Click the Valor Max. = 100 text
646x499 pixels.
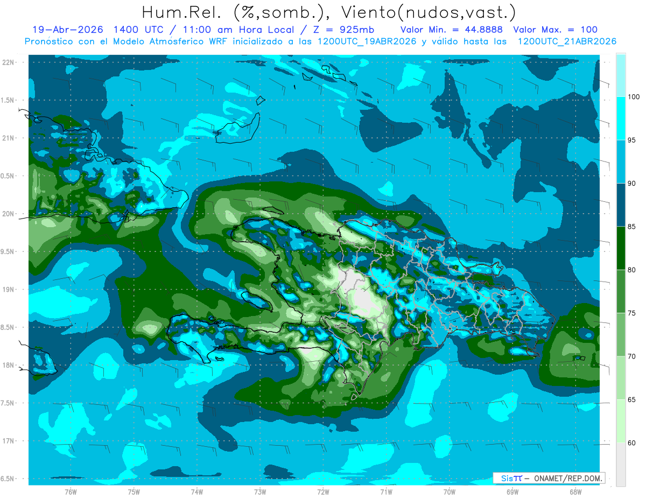(555, 30)
